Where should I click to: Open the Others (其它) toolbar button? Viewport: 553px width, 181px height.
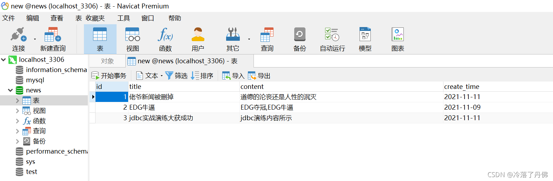click(x=233, y=39)
